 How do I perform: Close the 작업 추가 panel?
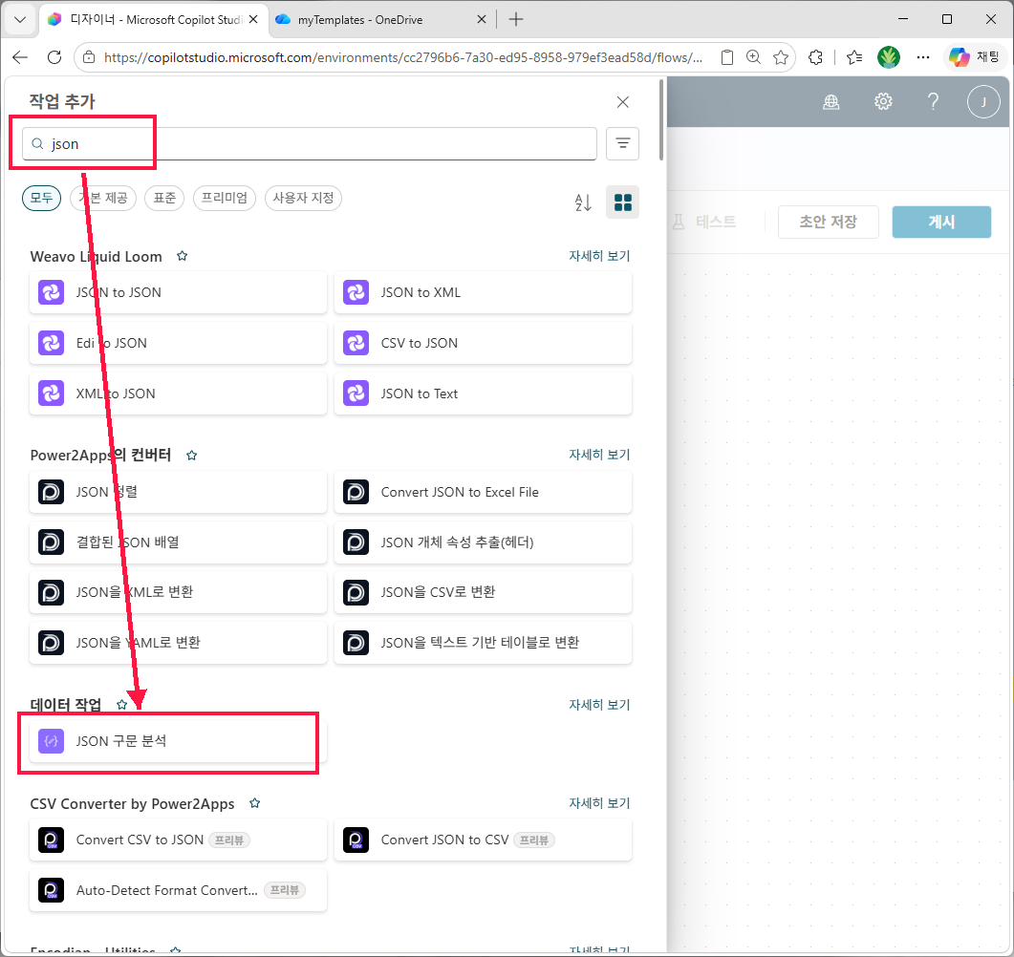point(622,102)
